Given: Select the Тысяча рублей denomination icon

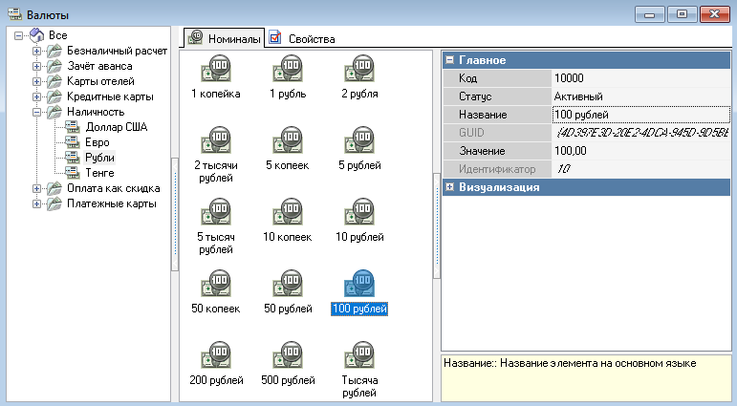Looking at the screenshot, I should click(x=358, y=355).
